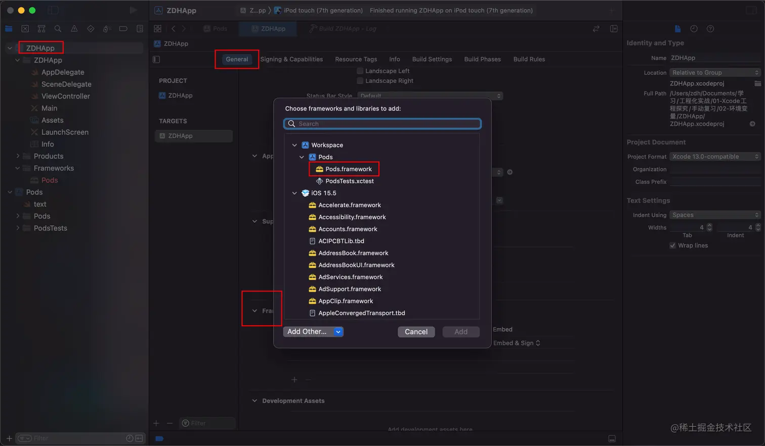Toggle the Landscape Left checkbox
765x446 pixels.
pyautogui.click(x=360, y=71)
